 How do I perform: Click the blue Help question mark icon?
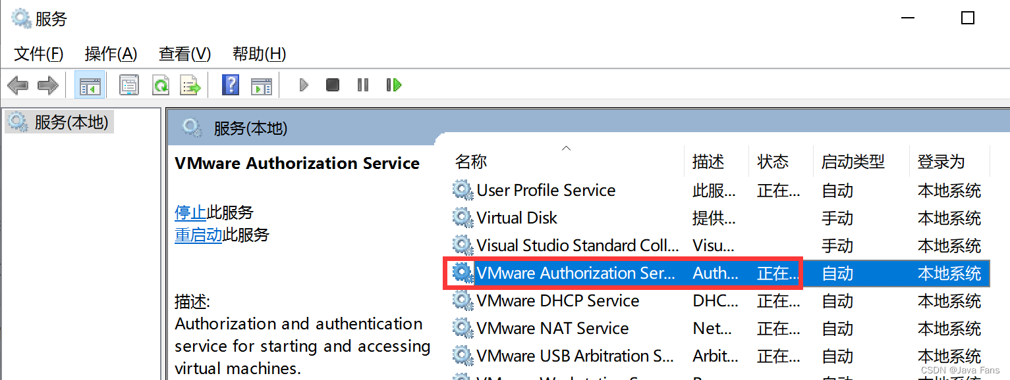point(231,85)
